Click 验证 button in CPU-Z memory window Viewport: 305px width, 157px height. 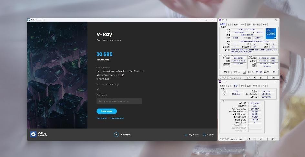click(x=261, y=139)
